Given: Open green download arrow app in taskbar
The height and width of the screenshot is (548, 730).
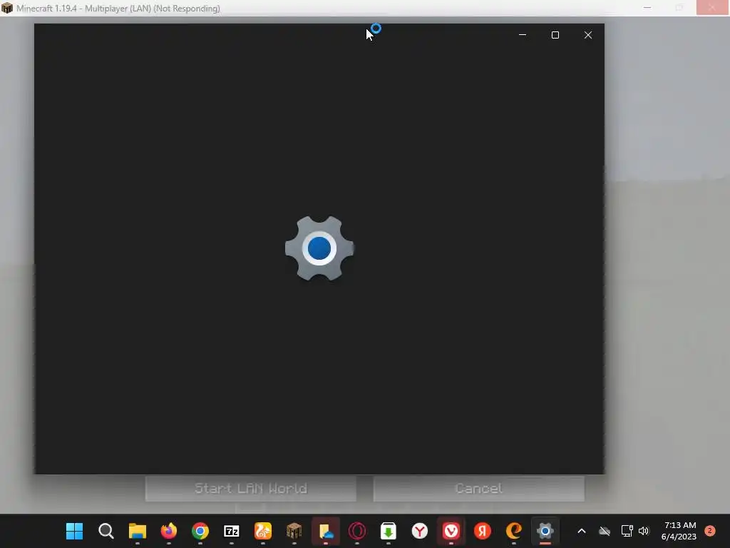Looking at the screenshot, I should [x=389, y=531].
